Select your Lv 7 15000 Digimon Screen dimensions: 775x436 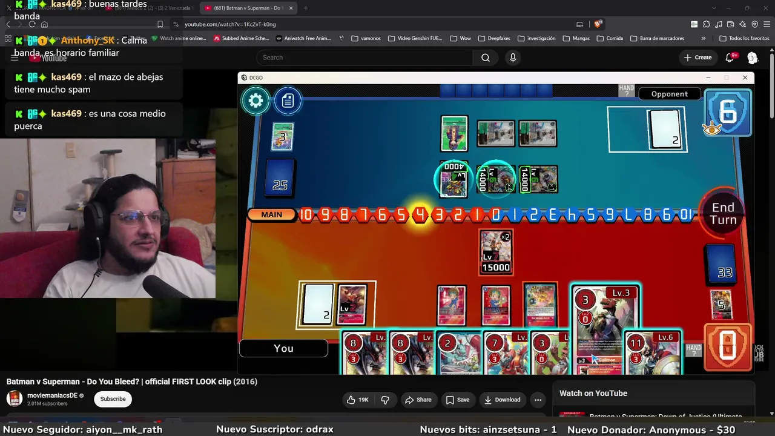496,252
